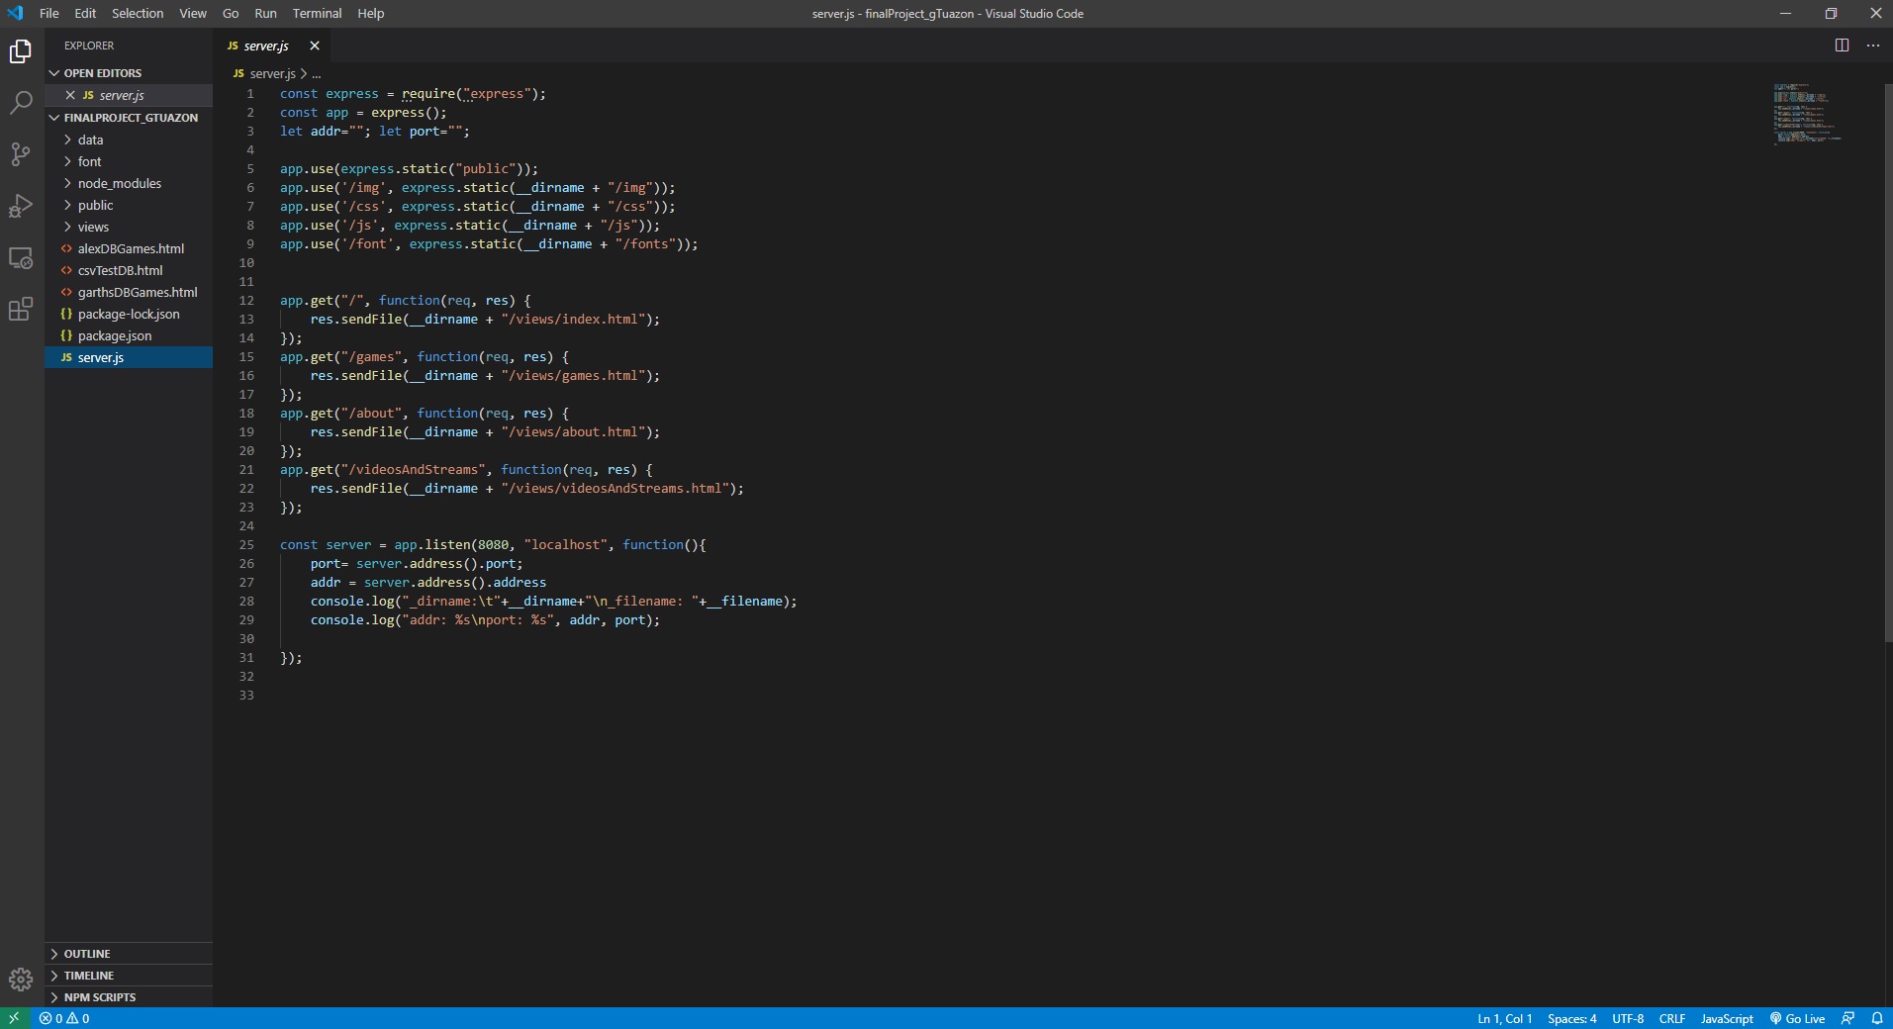This screenshot has height=1029, width=1893.
Task: Open the Search view in activity bar
Action: (x=21, y=102)
